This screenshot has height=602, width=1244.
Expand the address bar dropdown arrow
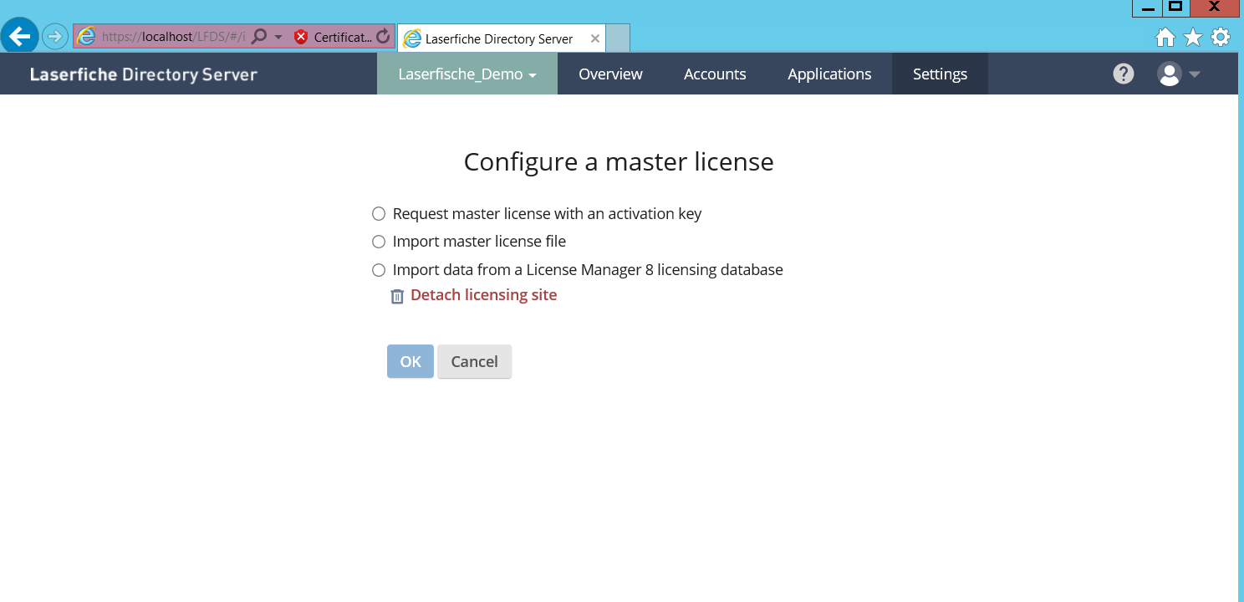pyautogui.click(x=278, y=38)
